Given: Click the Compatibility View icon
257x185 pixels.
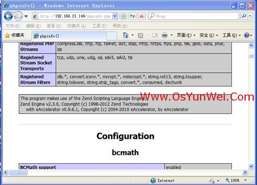Looking at the screenshot, I should [x=123, y=16].
